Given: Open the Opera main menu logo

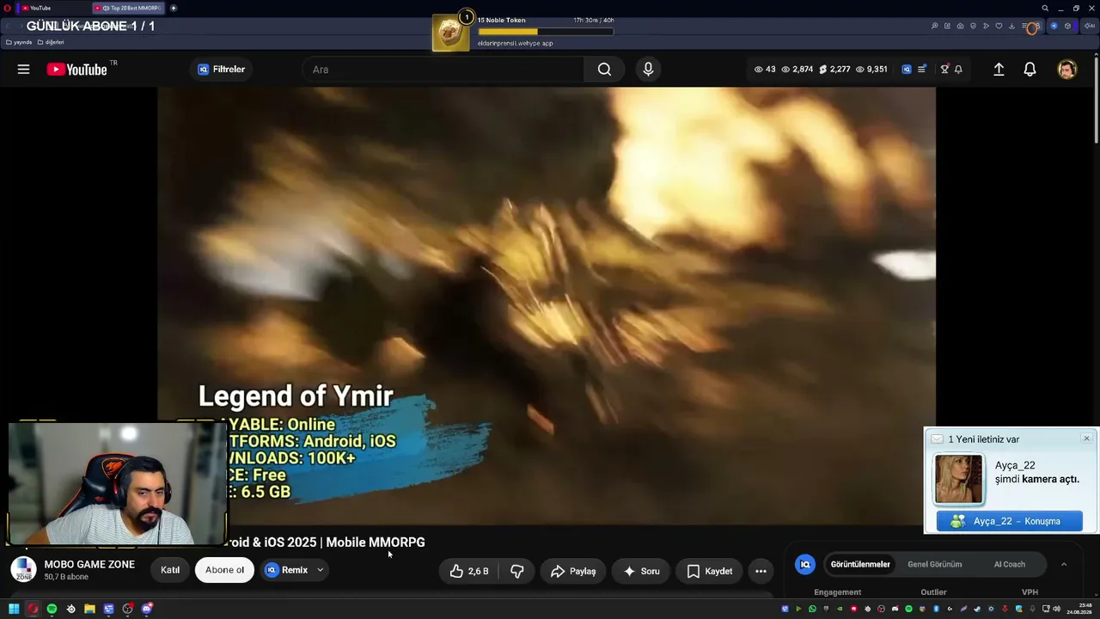Looking at the screenshot, I should (x=7, y=8).
